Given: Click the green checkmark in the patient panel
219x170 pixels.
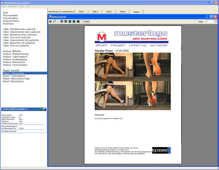Looking at the screenshot, I should pyautogui.click(x=40, y=109).
